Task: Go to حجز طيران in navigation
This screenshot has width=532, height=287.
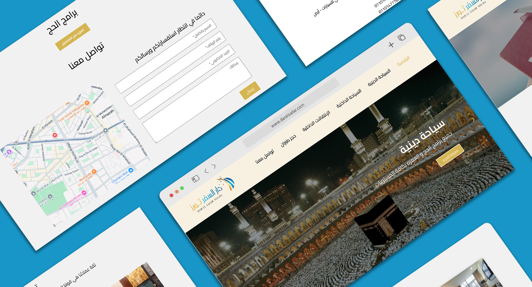Action: (x=288, y=141)
